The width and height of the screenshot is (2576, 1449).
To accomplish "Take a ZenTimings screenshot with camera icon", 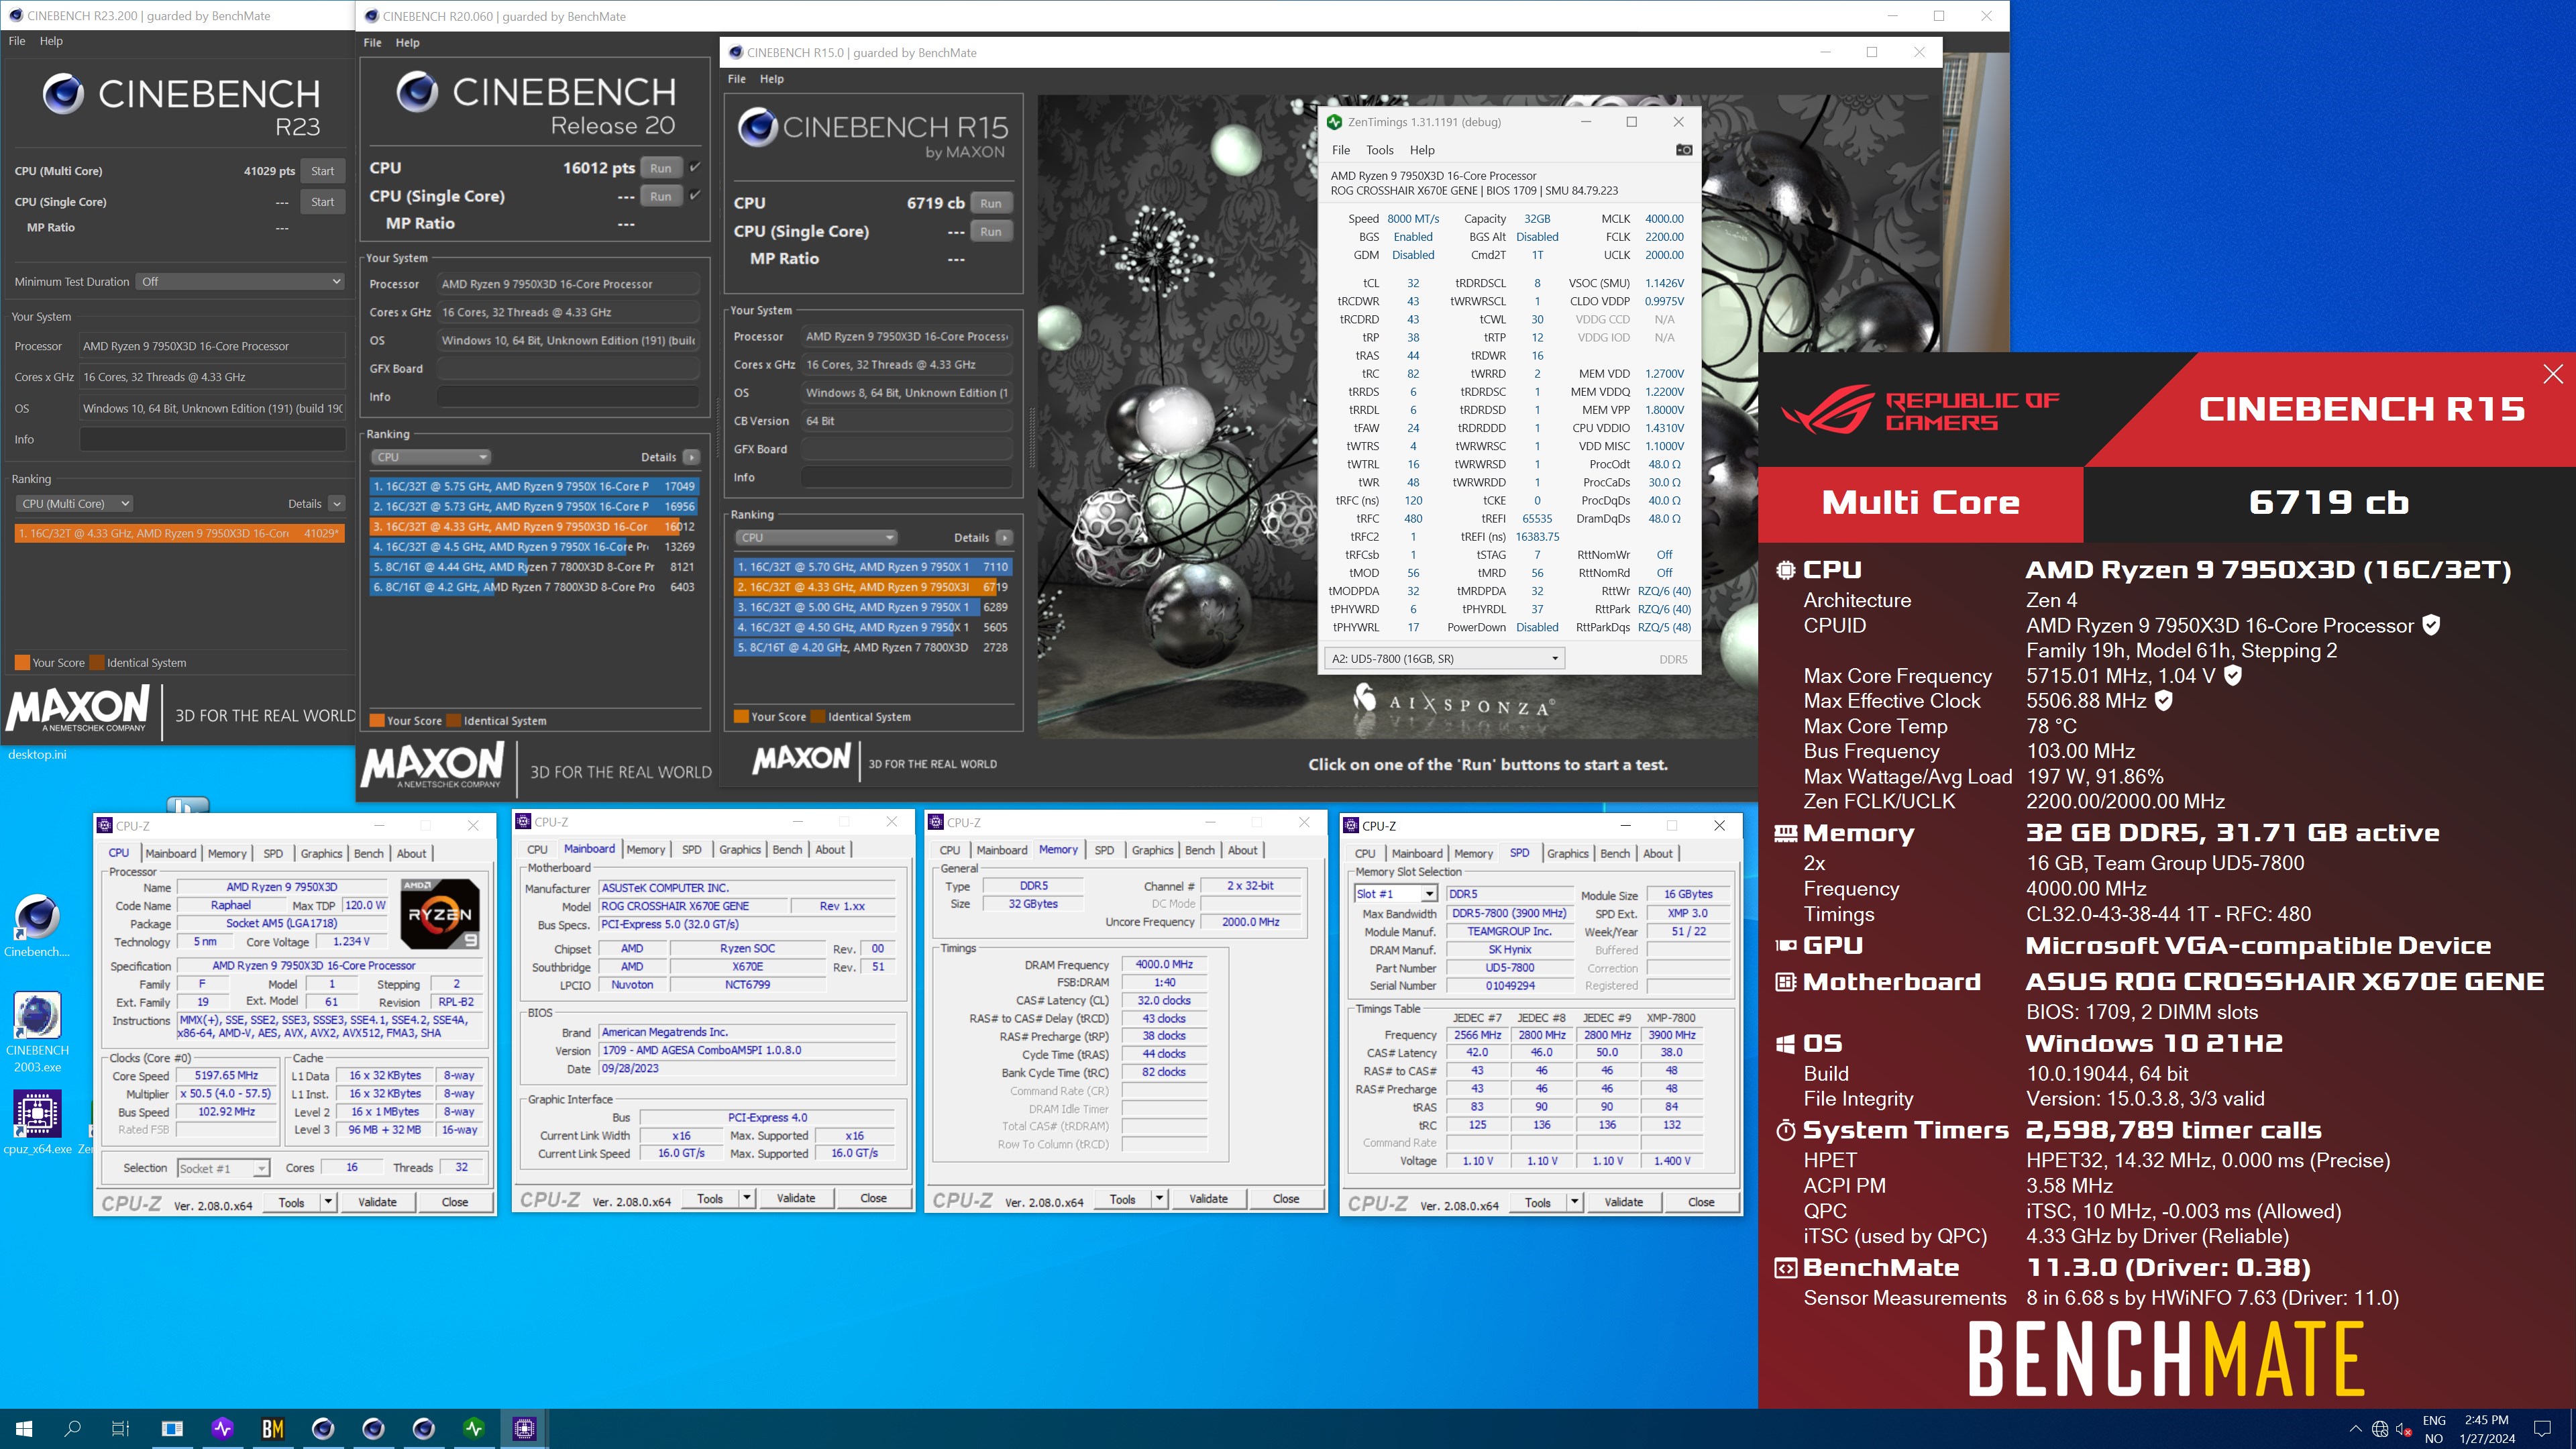I will click(x=1684, y=150).
